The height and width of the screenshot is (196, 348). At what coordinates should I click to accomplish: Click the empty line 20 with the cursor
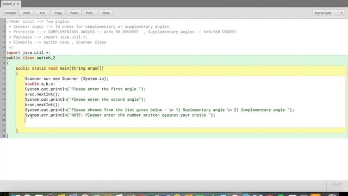point(185,120)
